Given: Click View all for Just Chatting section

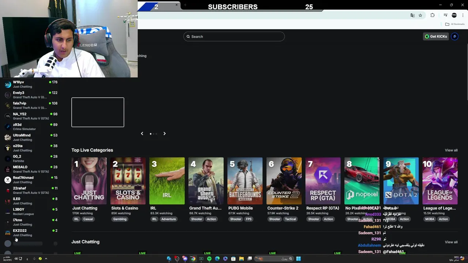Looking at the screenshot, I should (451, 242).
